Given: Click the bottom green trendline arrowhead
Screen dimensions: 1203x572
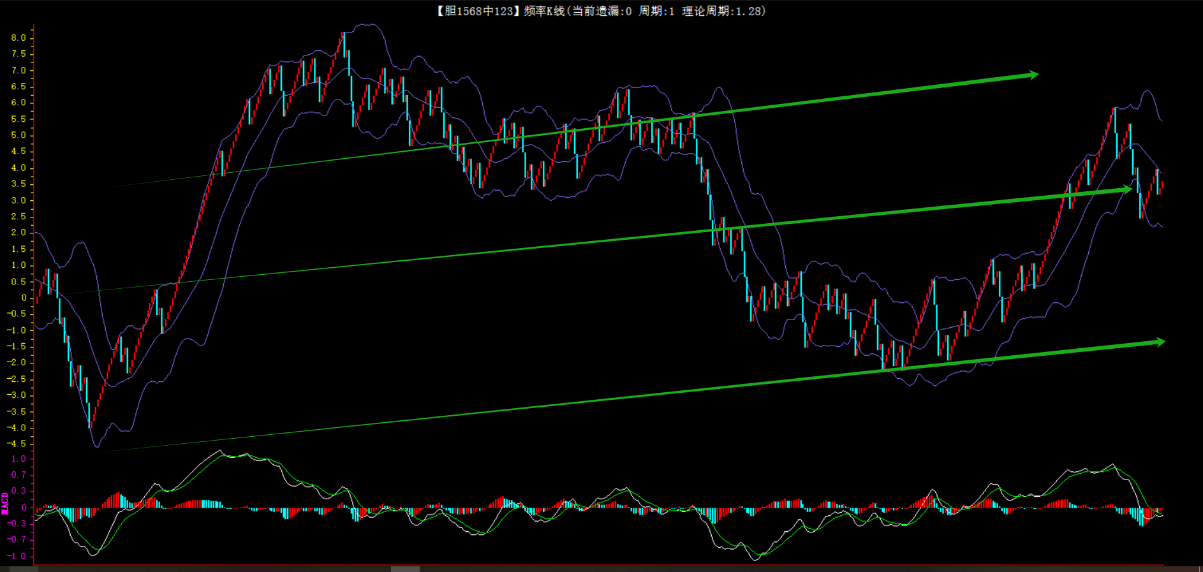Looking at the screenshot, I should [1160, 342].
